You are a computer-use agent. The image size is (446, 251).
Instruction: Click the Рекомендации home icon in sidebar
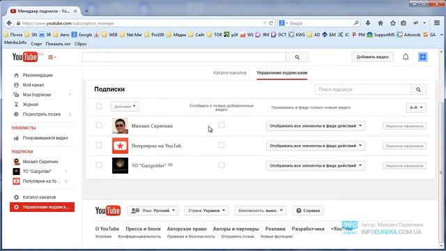click(16, 75)
